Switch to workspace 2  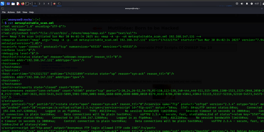(x=39, y=4)
